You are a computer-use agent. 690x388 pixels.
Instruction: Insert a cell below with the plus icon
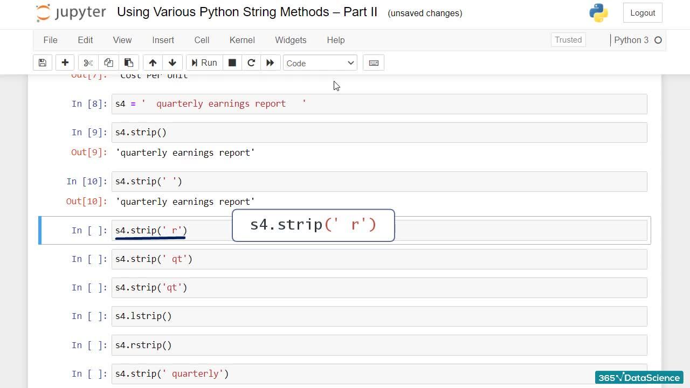click(65, 63)
